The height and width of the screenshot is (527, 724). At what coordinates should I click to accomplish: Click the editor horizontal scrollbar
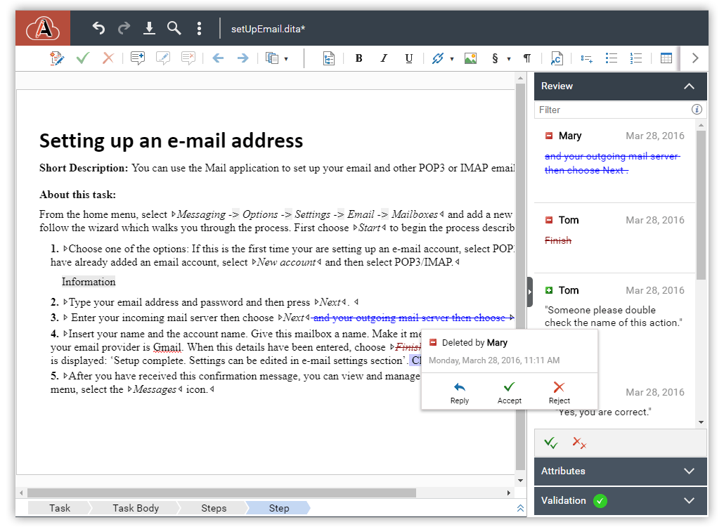(221, 493)
